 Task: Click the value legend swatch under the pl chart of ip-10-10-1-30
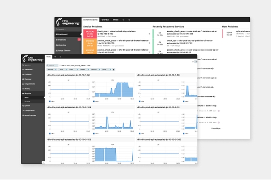click(50, 101)
